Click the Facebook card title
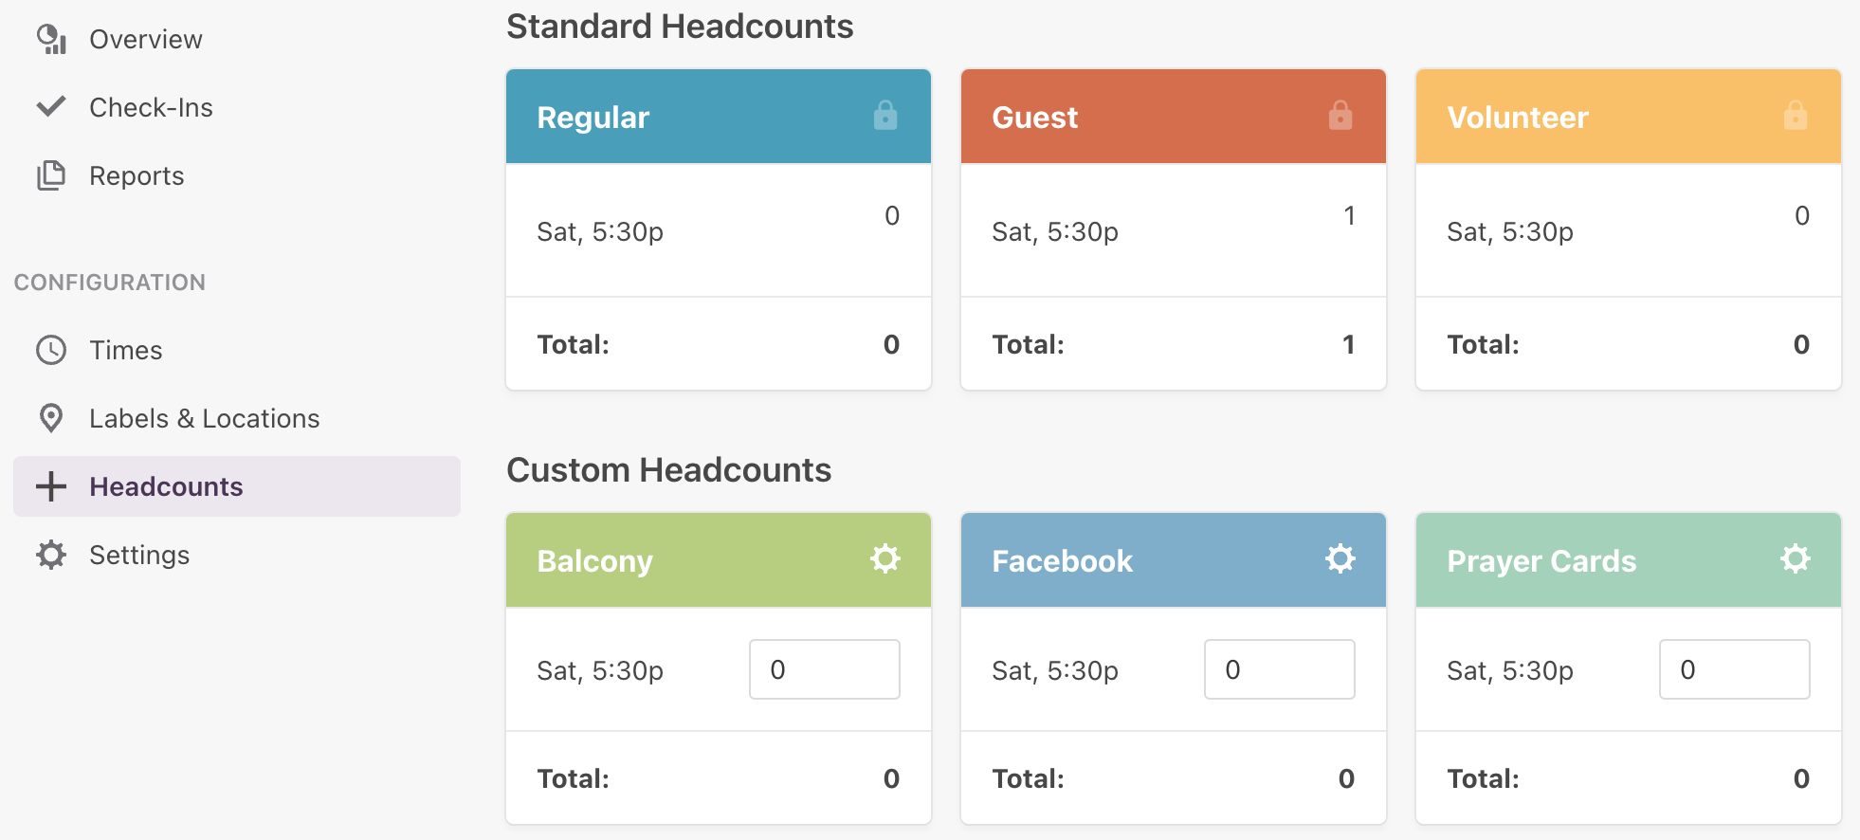 pyautogui.click(x=1063, y=560)
